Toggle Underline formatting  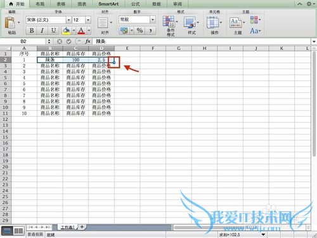tap(54, 30)
